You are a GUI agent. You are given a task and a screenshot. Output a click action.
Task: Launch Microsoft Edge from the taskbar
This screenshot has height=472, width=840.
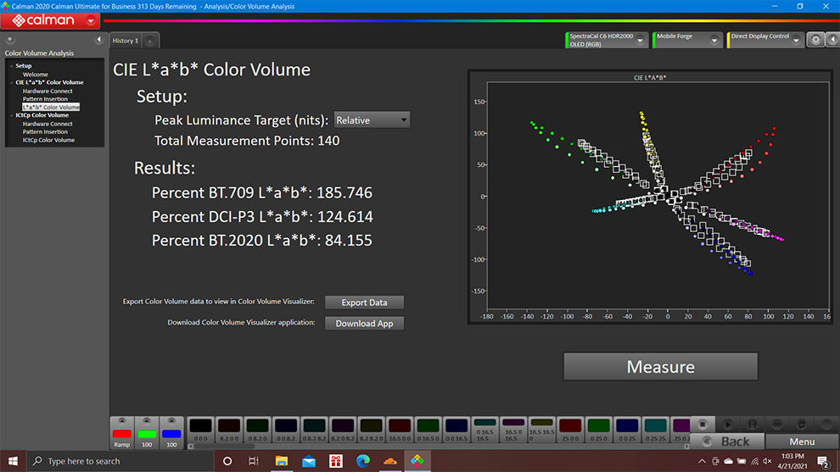(362, 461)
